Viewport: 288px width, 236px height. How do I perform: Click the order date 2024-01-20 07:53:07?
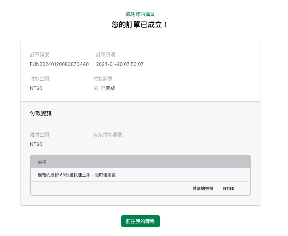click(x=119, y=64)
